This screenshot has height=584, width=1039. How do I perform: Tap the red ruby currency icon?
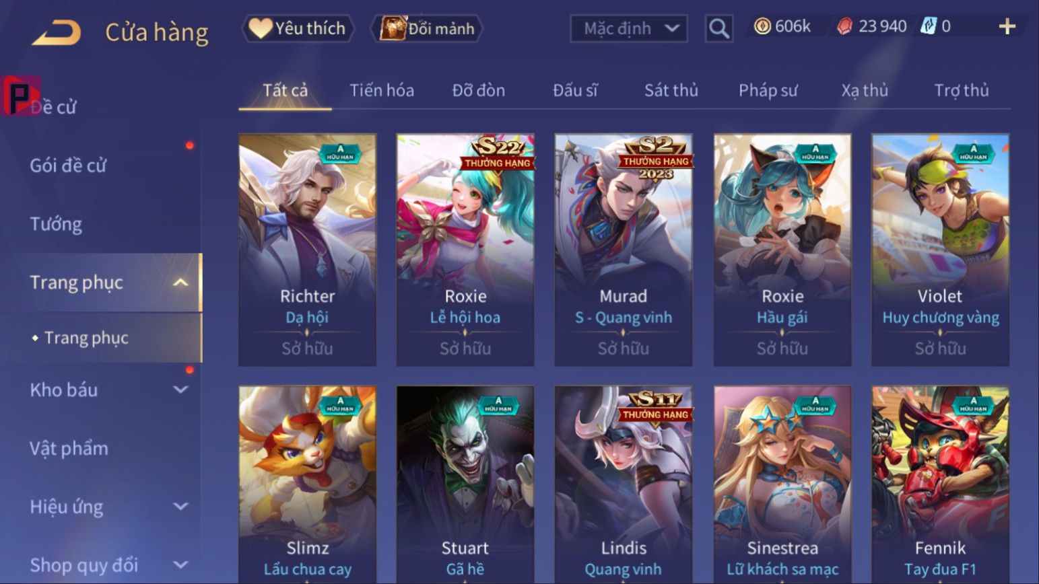pos(844,26)
